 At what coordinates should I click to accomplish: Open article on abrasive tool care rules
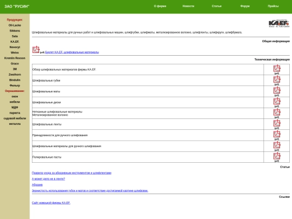pos(71,173)
